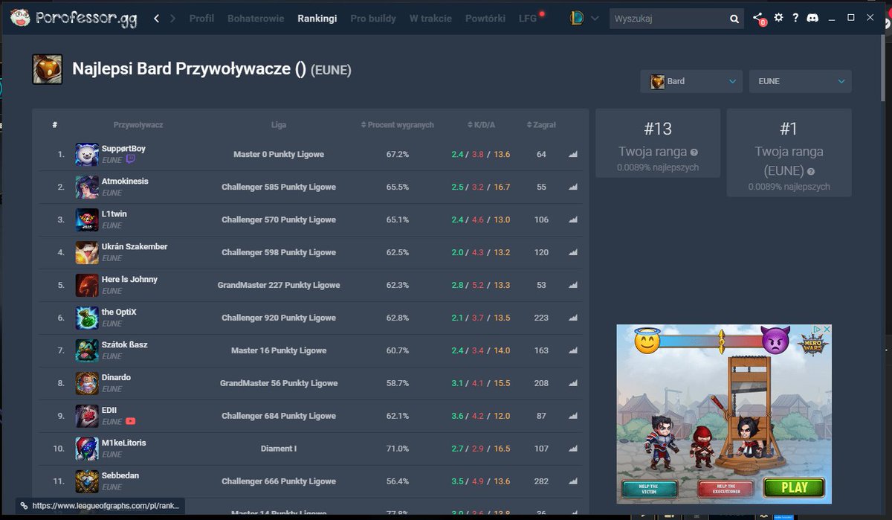Open the W trakcie tab
The height and width of the screenshot is (520, 892).
click(430, 19)
